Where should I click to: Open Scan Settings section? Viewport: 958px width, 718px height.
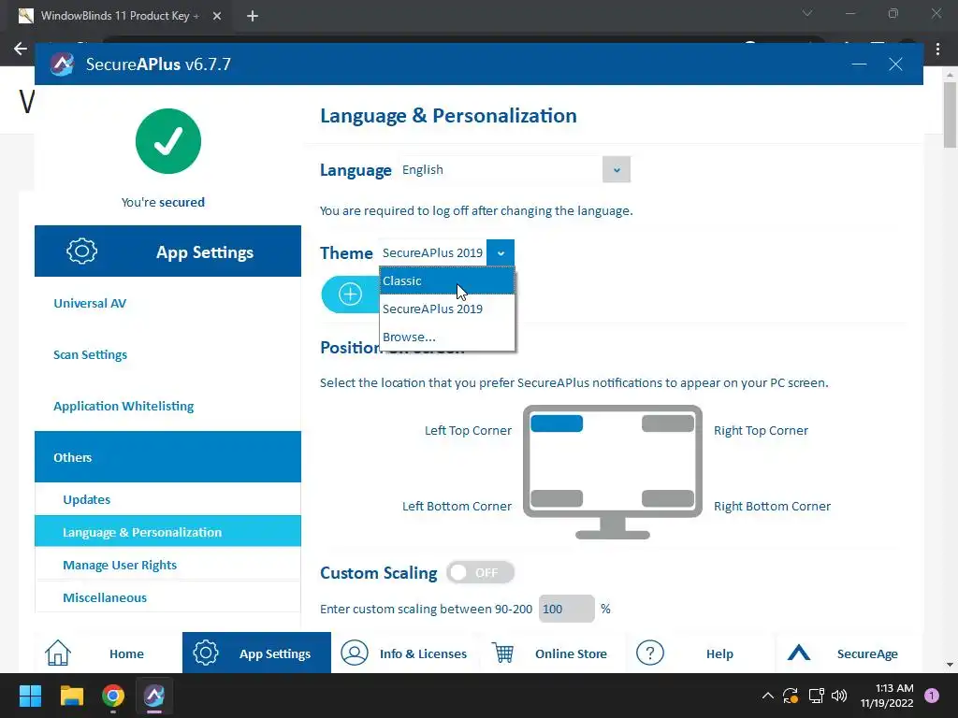[91, 354]
